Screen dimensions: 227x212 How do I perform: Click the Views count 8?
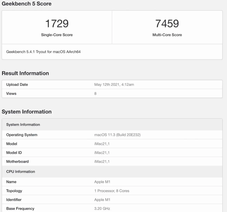click(95, 94)
